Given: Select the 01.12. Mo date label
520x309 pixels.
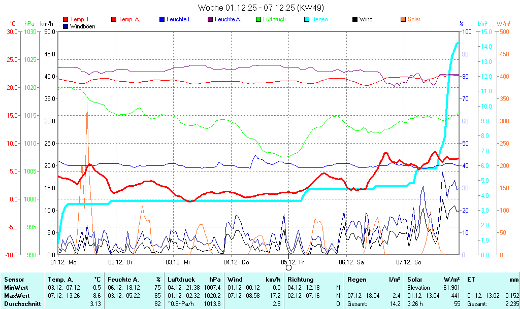Looking at the screenshot, I should click(x=63, y=262).
